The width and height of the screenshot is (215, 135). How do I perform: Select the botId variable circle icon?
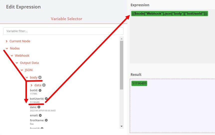pos(40,90)
